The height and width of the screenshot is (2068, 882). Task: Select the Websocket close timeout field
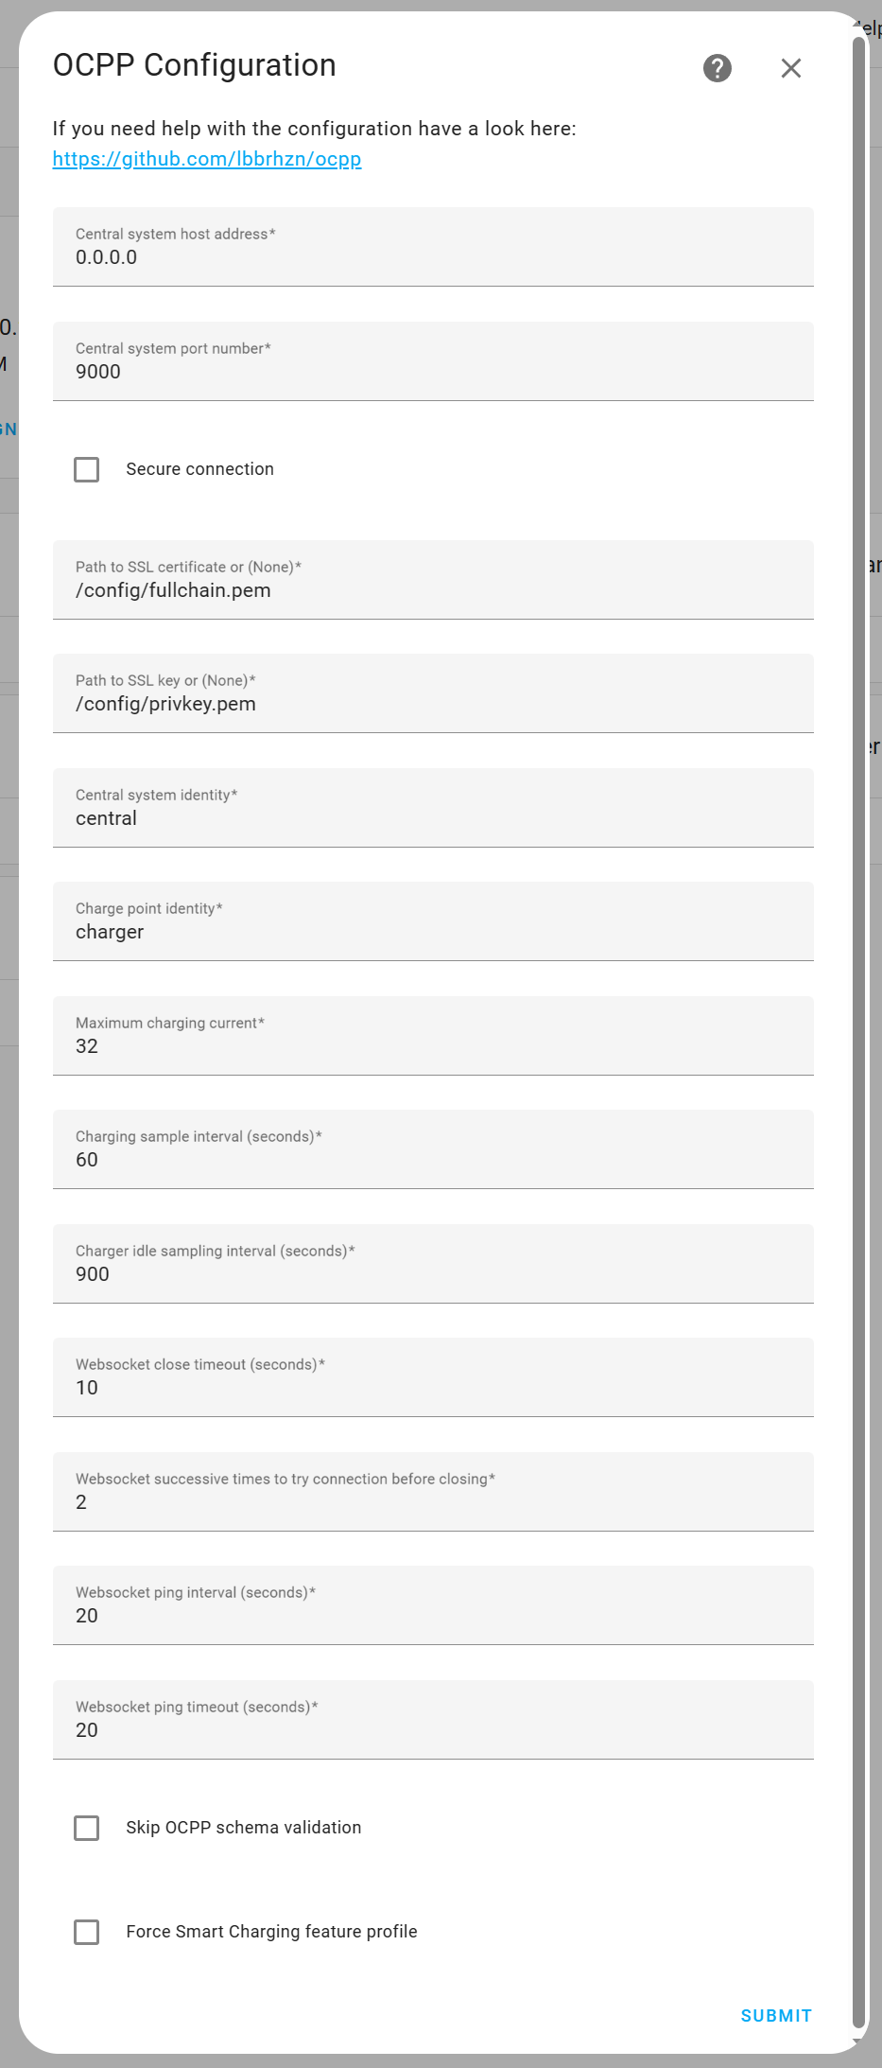click(433, 1378)
